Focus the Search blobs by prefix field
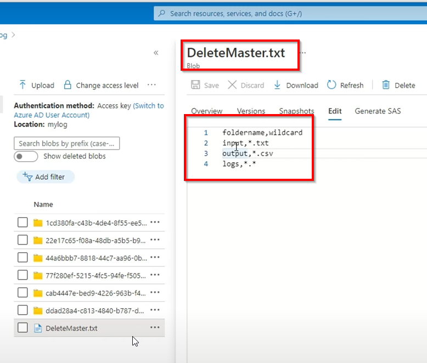This screenshot has height=363, width=427. click(x=67, y=144)
